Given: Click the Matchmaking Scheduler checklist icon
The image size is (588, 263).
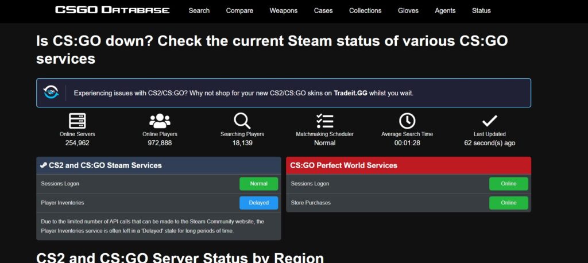Looking at the screenshot, I should (325, 121).
